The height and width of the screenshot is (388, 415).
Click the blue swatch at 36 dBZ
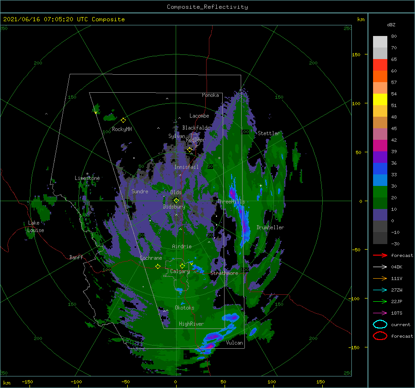click(x=380, y=168)
